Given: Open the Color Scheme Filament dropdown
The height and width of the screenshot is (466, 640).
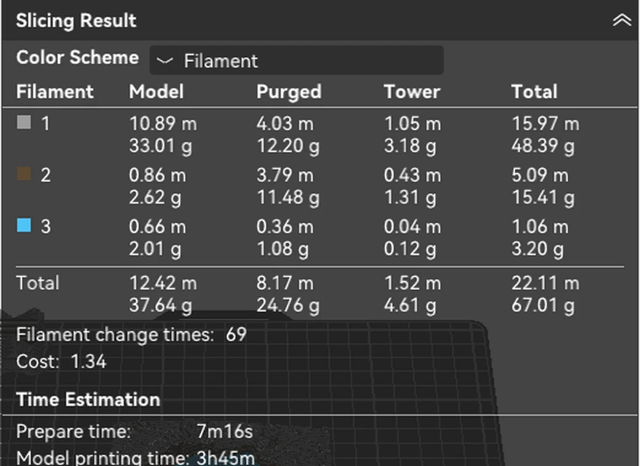Looking at the screenshot, I should 296,61.
